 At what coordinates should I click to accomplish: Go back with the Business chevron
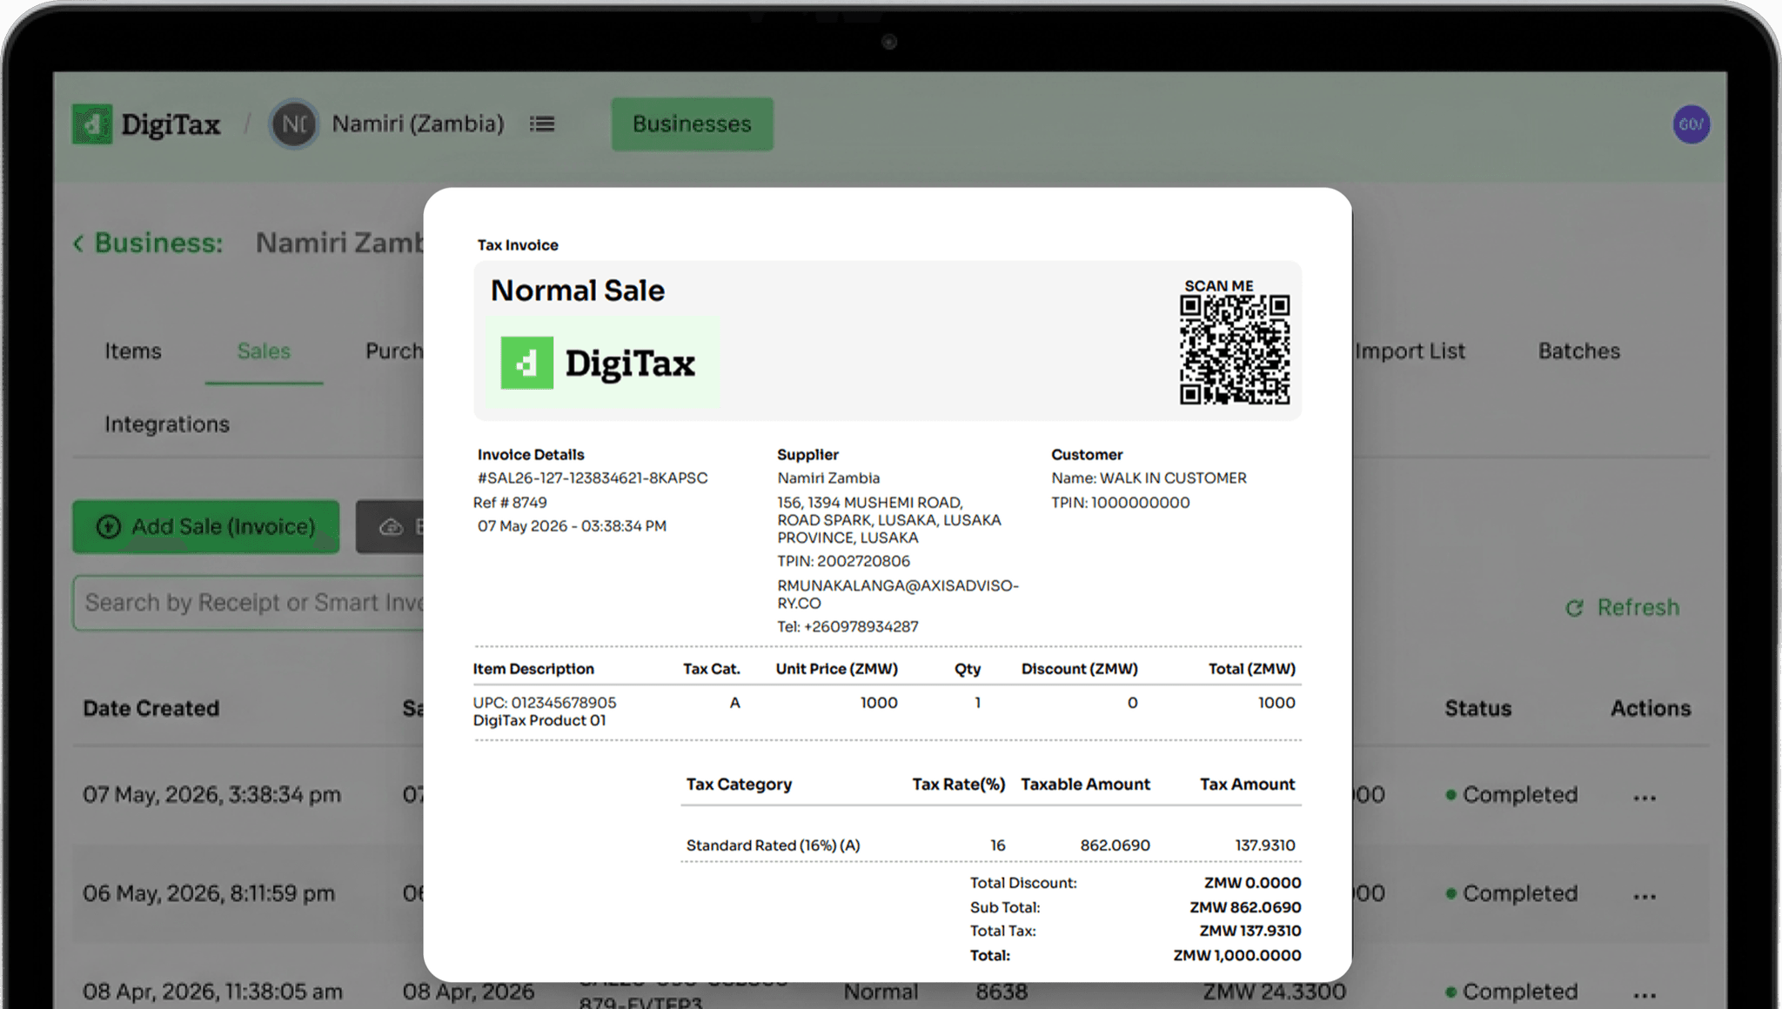click(x=78, y=244)
